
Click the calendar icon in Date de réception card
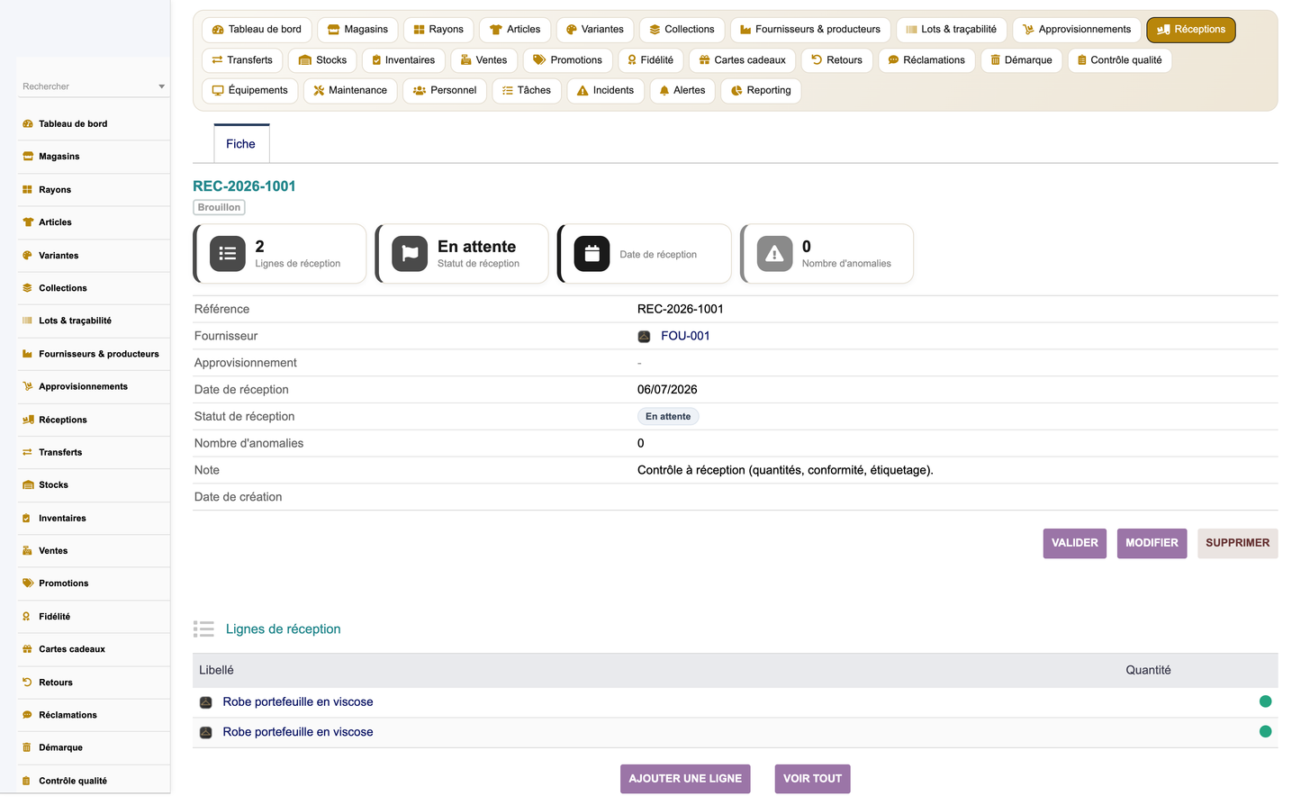tap(592, 254)
